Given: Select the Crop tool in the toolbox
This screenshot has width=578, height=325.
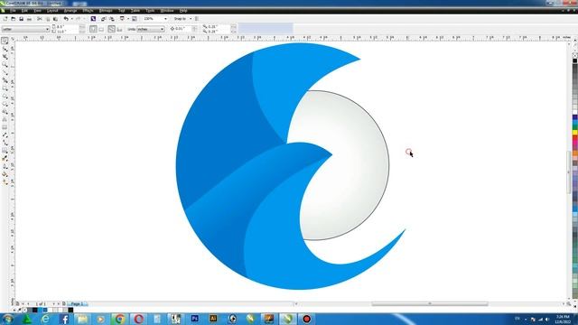Looking at the screenshot, I should pyautogui.click(x=5, y=57).
